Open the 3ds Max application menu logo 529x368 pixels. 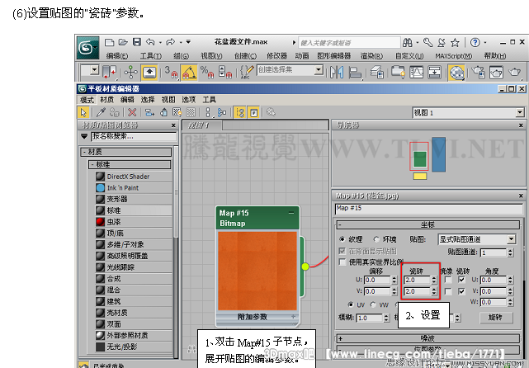tap(87, 48)
